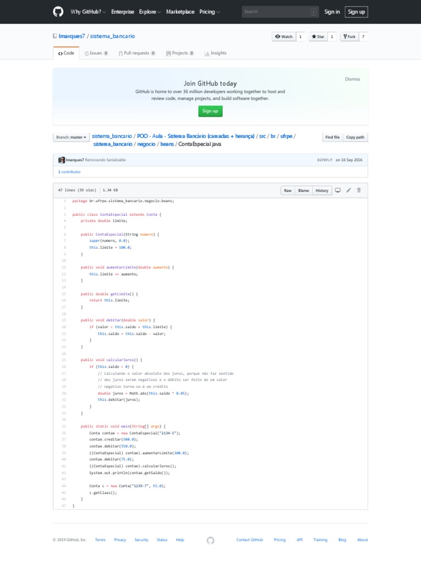421x561 pixels.
Task: Open Privacy in the footer
Action: coord(120,540)
